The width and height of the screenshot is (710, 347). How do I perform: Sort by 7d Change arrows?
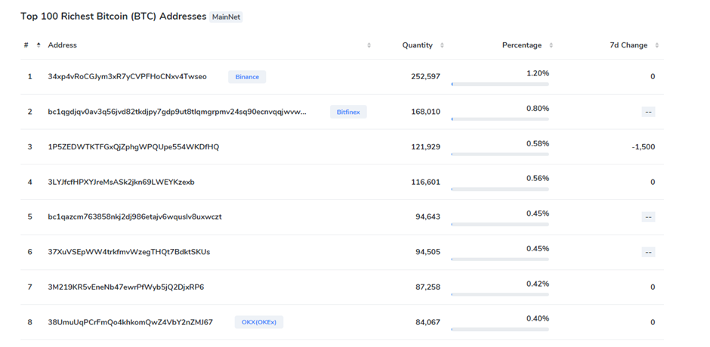coord(657,45)
